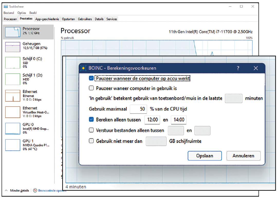Switch to the Prestaties tab
This screenshot has width=278, height=199.
click(x=26, y=19)
